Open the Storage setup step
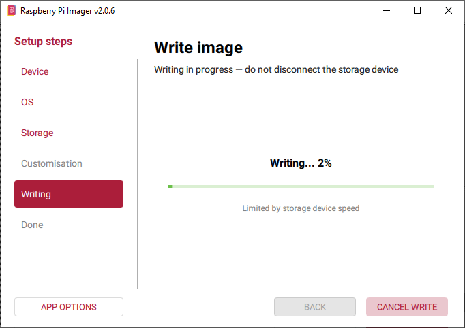 (x=37, y=133)
